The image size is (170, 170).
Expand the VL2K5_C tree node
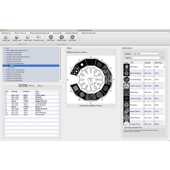5,70
